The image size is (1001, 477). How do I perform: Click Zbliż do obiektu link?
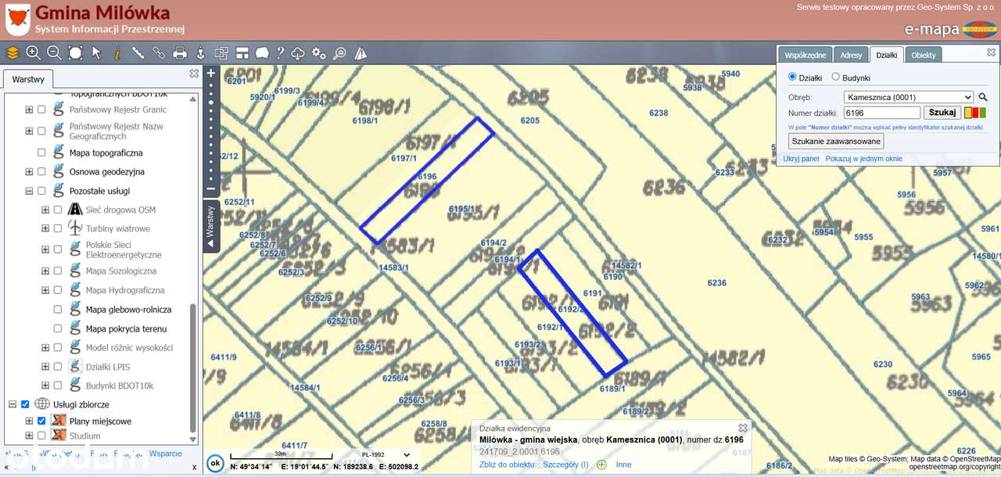click(505, 464)
